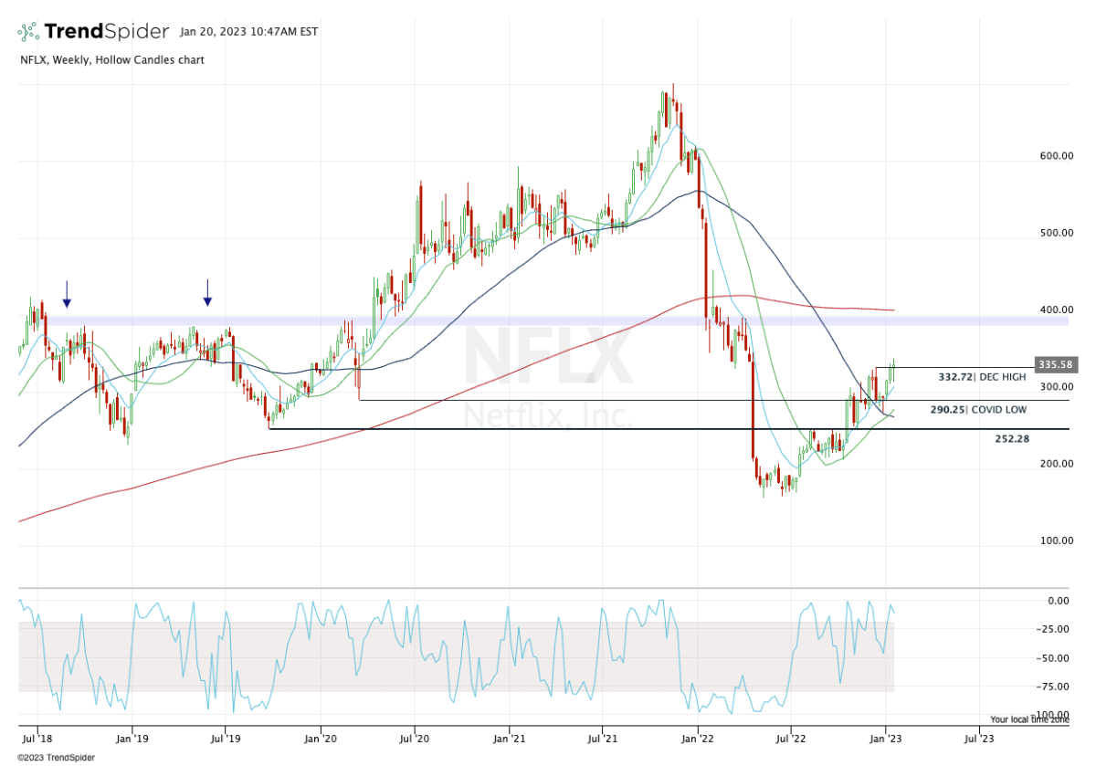Click the '332.72| DEC HIGH' label

coord(982,377)
